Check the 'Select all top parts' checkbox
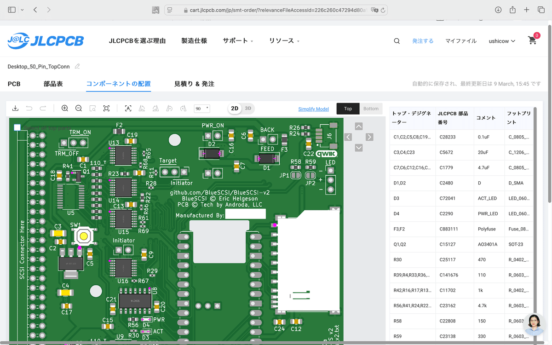Image resolution: width=552 pixels, height=345 pixels. click(x=17, y=127)
